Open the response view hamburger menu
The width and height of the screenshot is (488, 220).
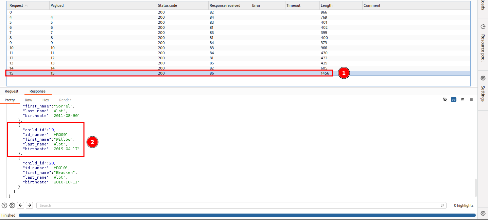(471, 99)
